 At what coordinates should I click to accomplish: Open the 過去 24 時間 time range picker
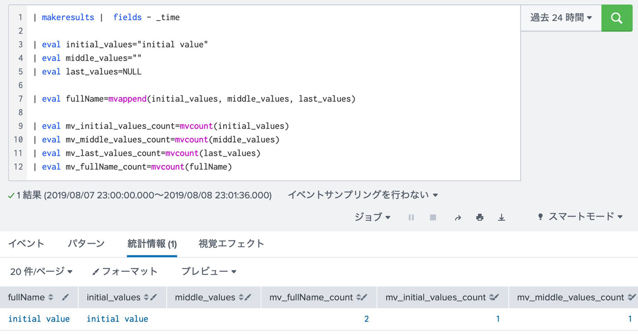[x=560, y=18]
